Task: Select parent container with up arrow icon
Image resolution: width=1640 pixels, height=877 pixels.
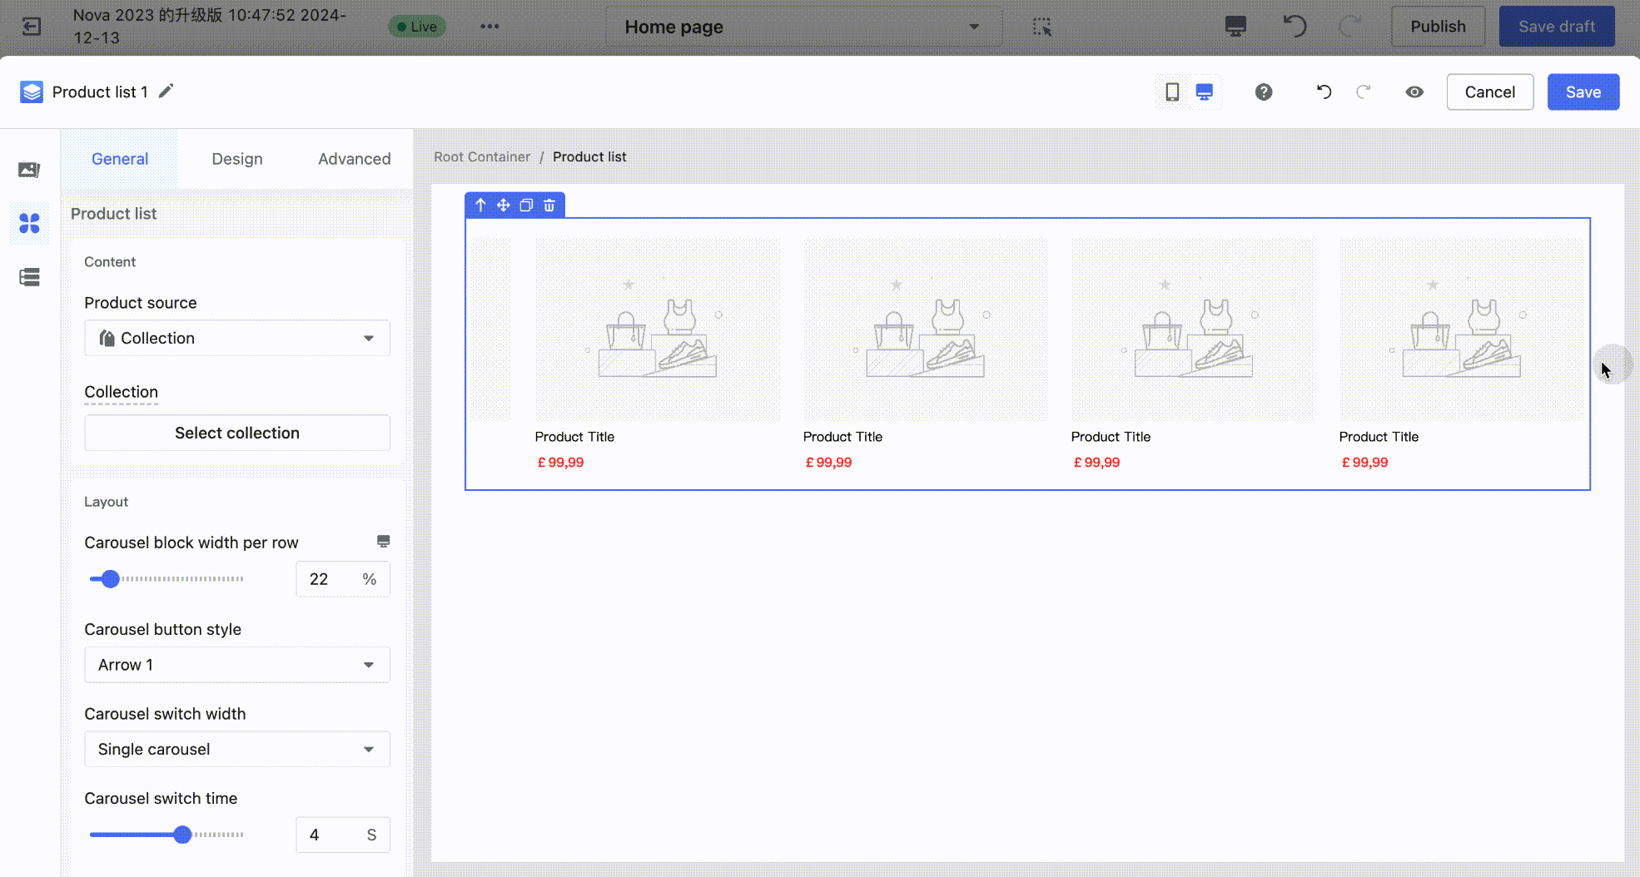Action: tap(480, 205)
